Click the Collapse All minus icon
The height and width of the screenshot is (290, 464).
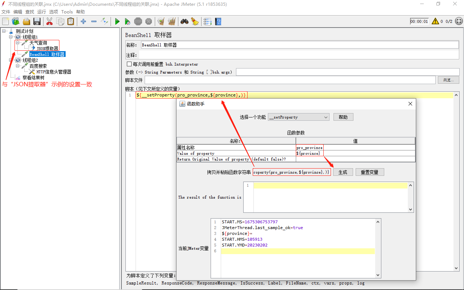click(x=94, y=21)
